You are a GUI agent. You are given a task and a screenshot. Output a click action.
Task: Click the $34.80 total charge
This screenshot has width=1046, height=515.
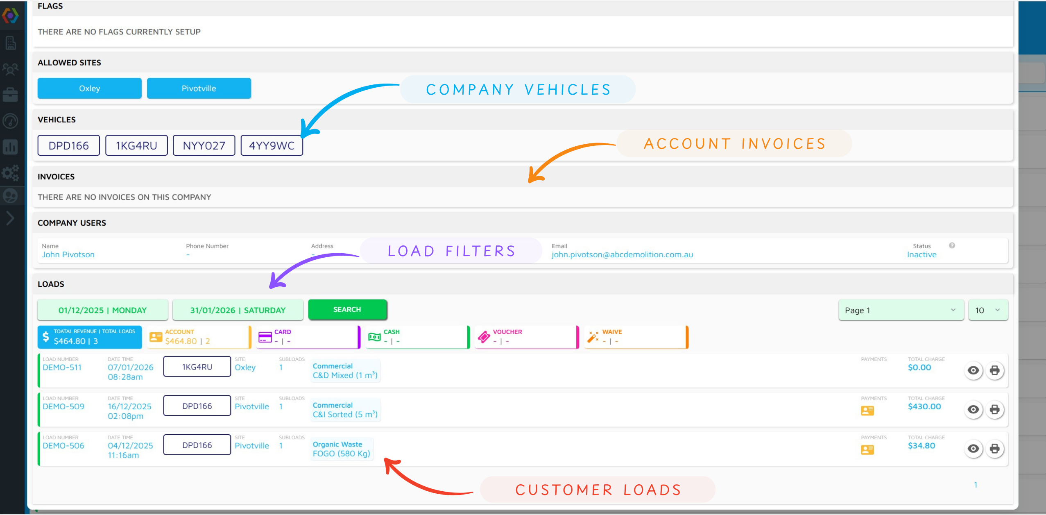coord(921,446)
